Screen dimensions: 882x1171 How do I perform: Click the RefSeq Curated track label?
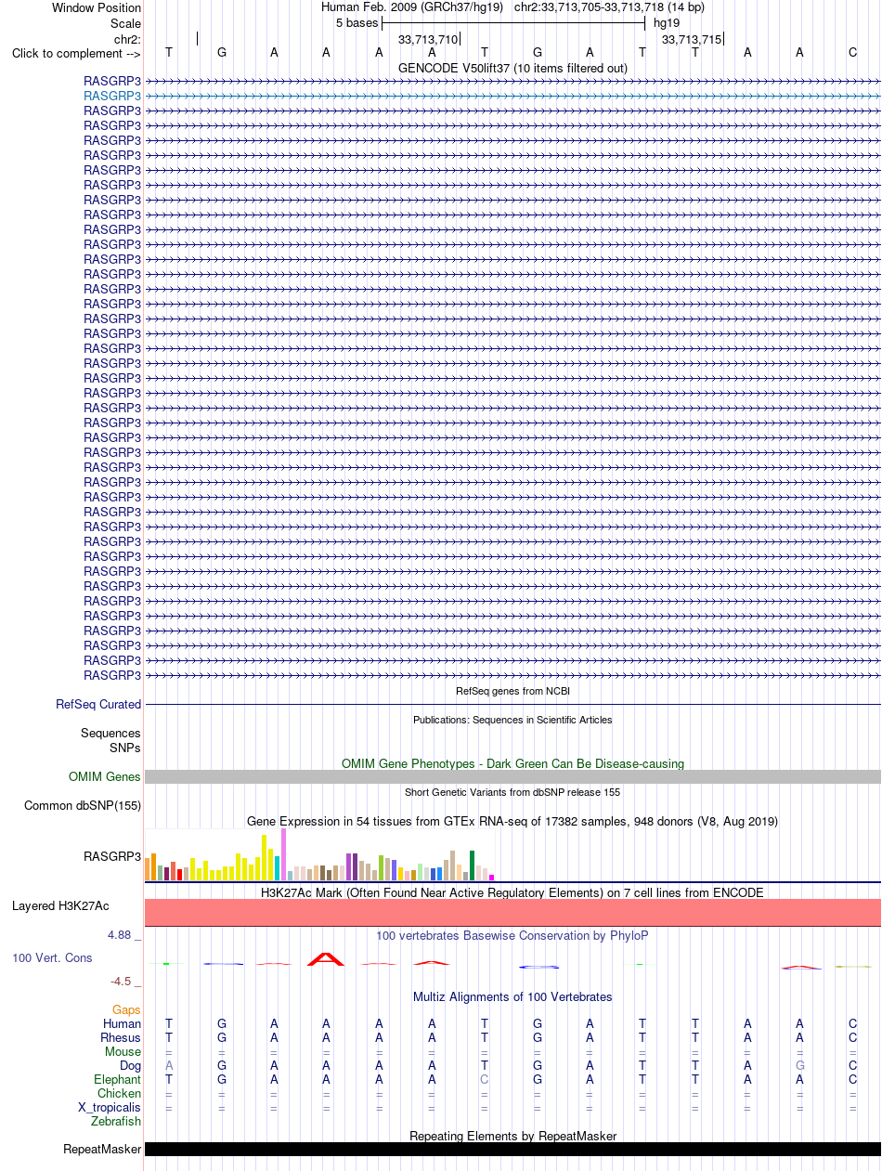point(98,705)
